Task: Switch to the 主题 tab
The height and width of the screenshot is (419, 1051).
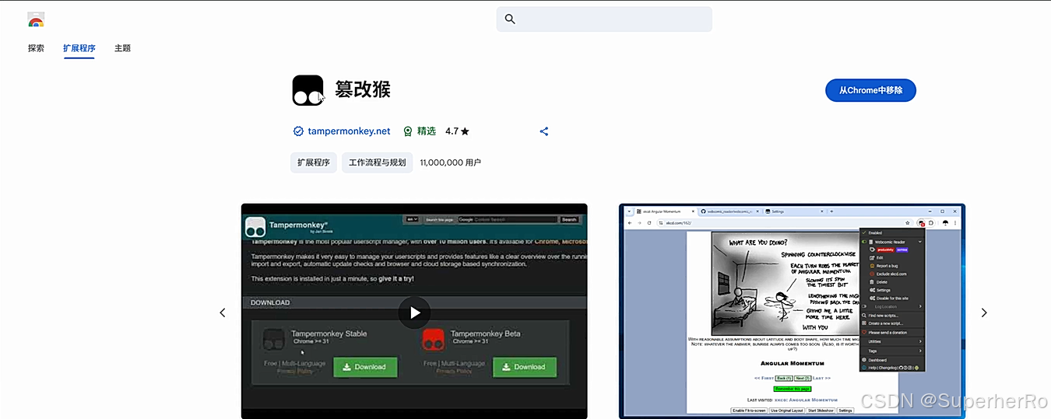Action: click(x=122, y=48)
